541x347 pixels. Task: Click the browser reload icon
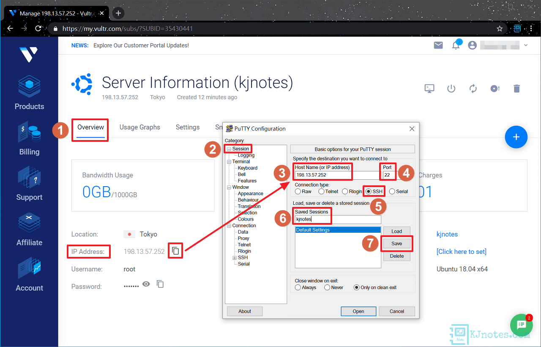pos(38,28)
